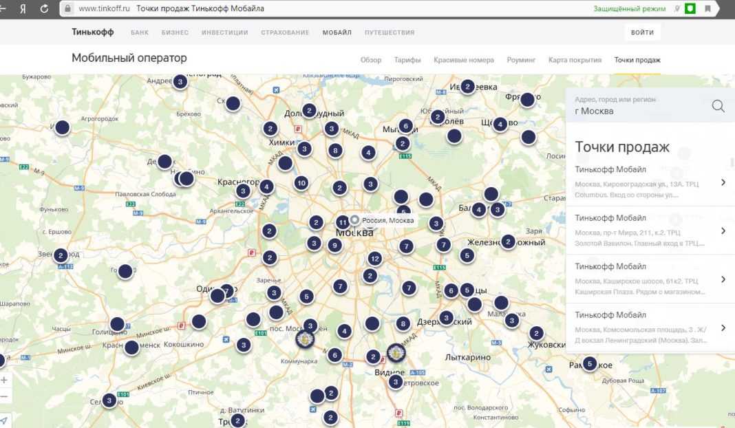This screenshot has width=735, height=428.
Task: Expand the Кировоградская ул., 13А store chevron
Action: tap(723, 182)
